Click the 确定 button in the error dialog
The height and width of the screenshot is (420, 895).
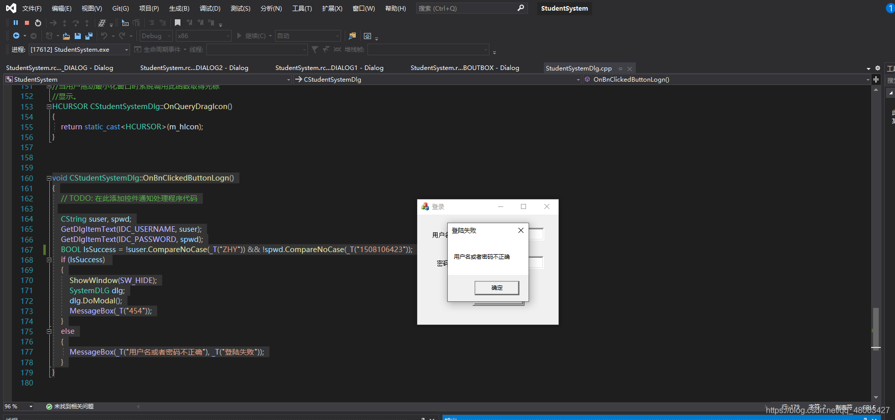(x=497, y=288)
